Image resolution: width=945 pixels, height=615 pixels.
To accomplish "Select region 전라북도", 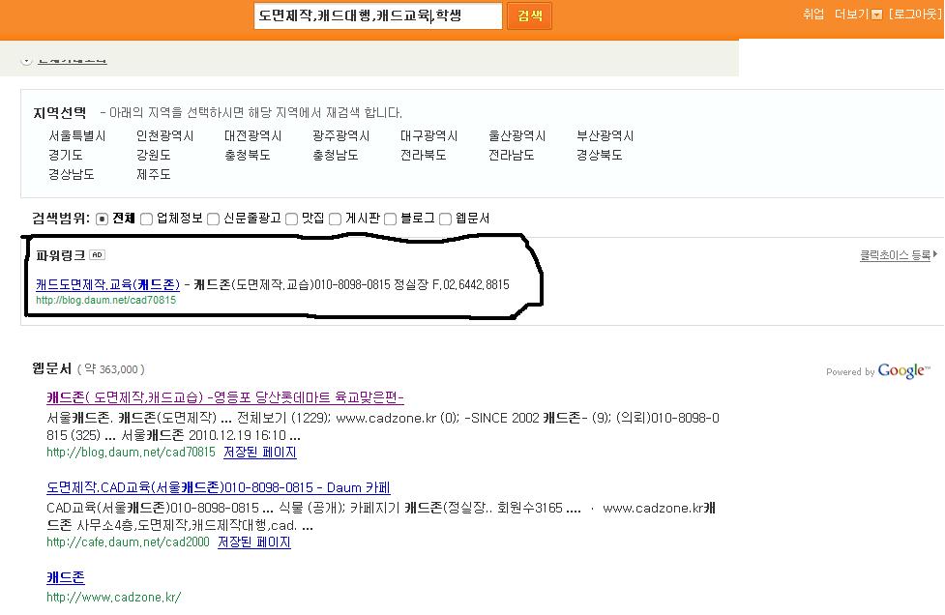I will 423,156.
